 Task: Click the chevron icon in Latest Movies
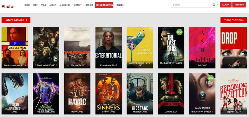26,20
